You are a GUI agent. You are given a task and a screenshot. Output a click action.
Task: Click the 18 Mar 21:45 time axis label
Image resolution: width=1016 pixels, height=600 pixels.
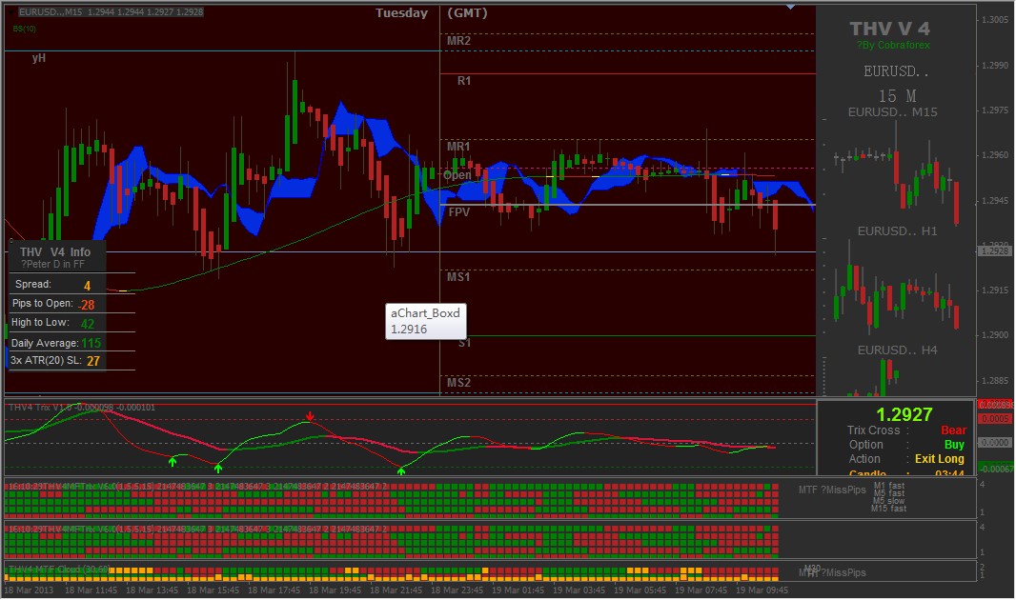coord(396,590)
